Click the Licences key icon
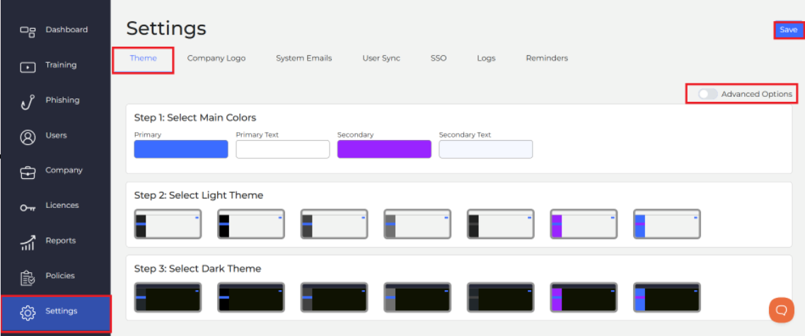The image size is (805, 336). tap(27, 207)
